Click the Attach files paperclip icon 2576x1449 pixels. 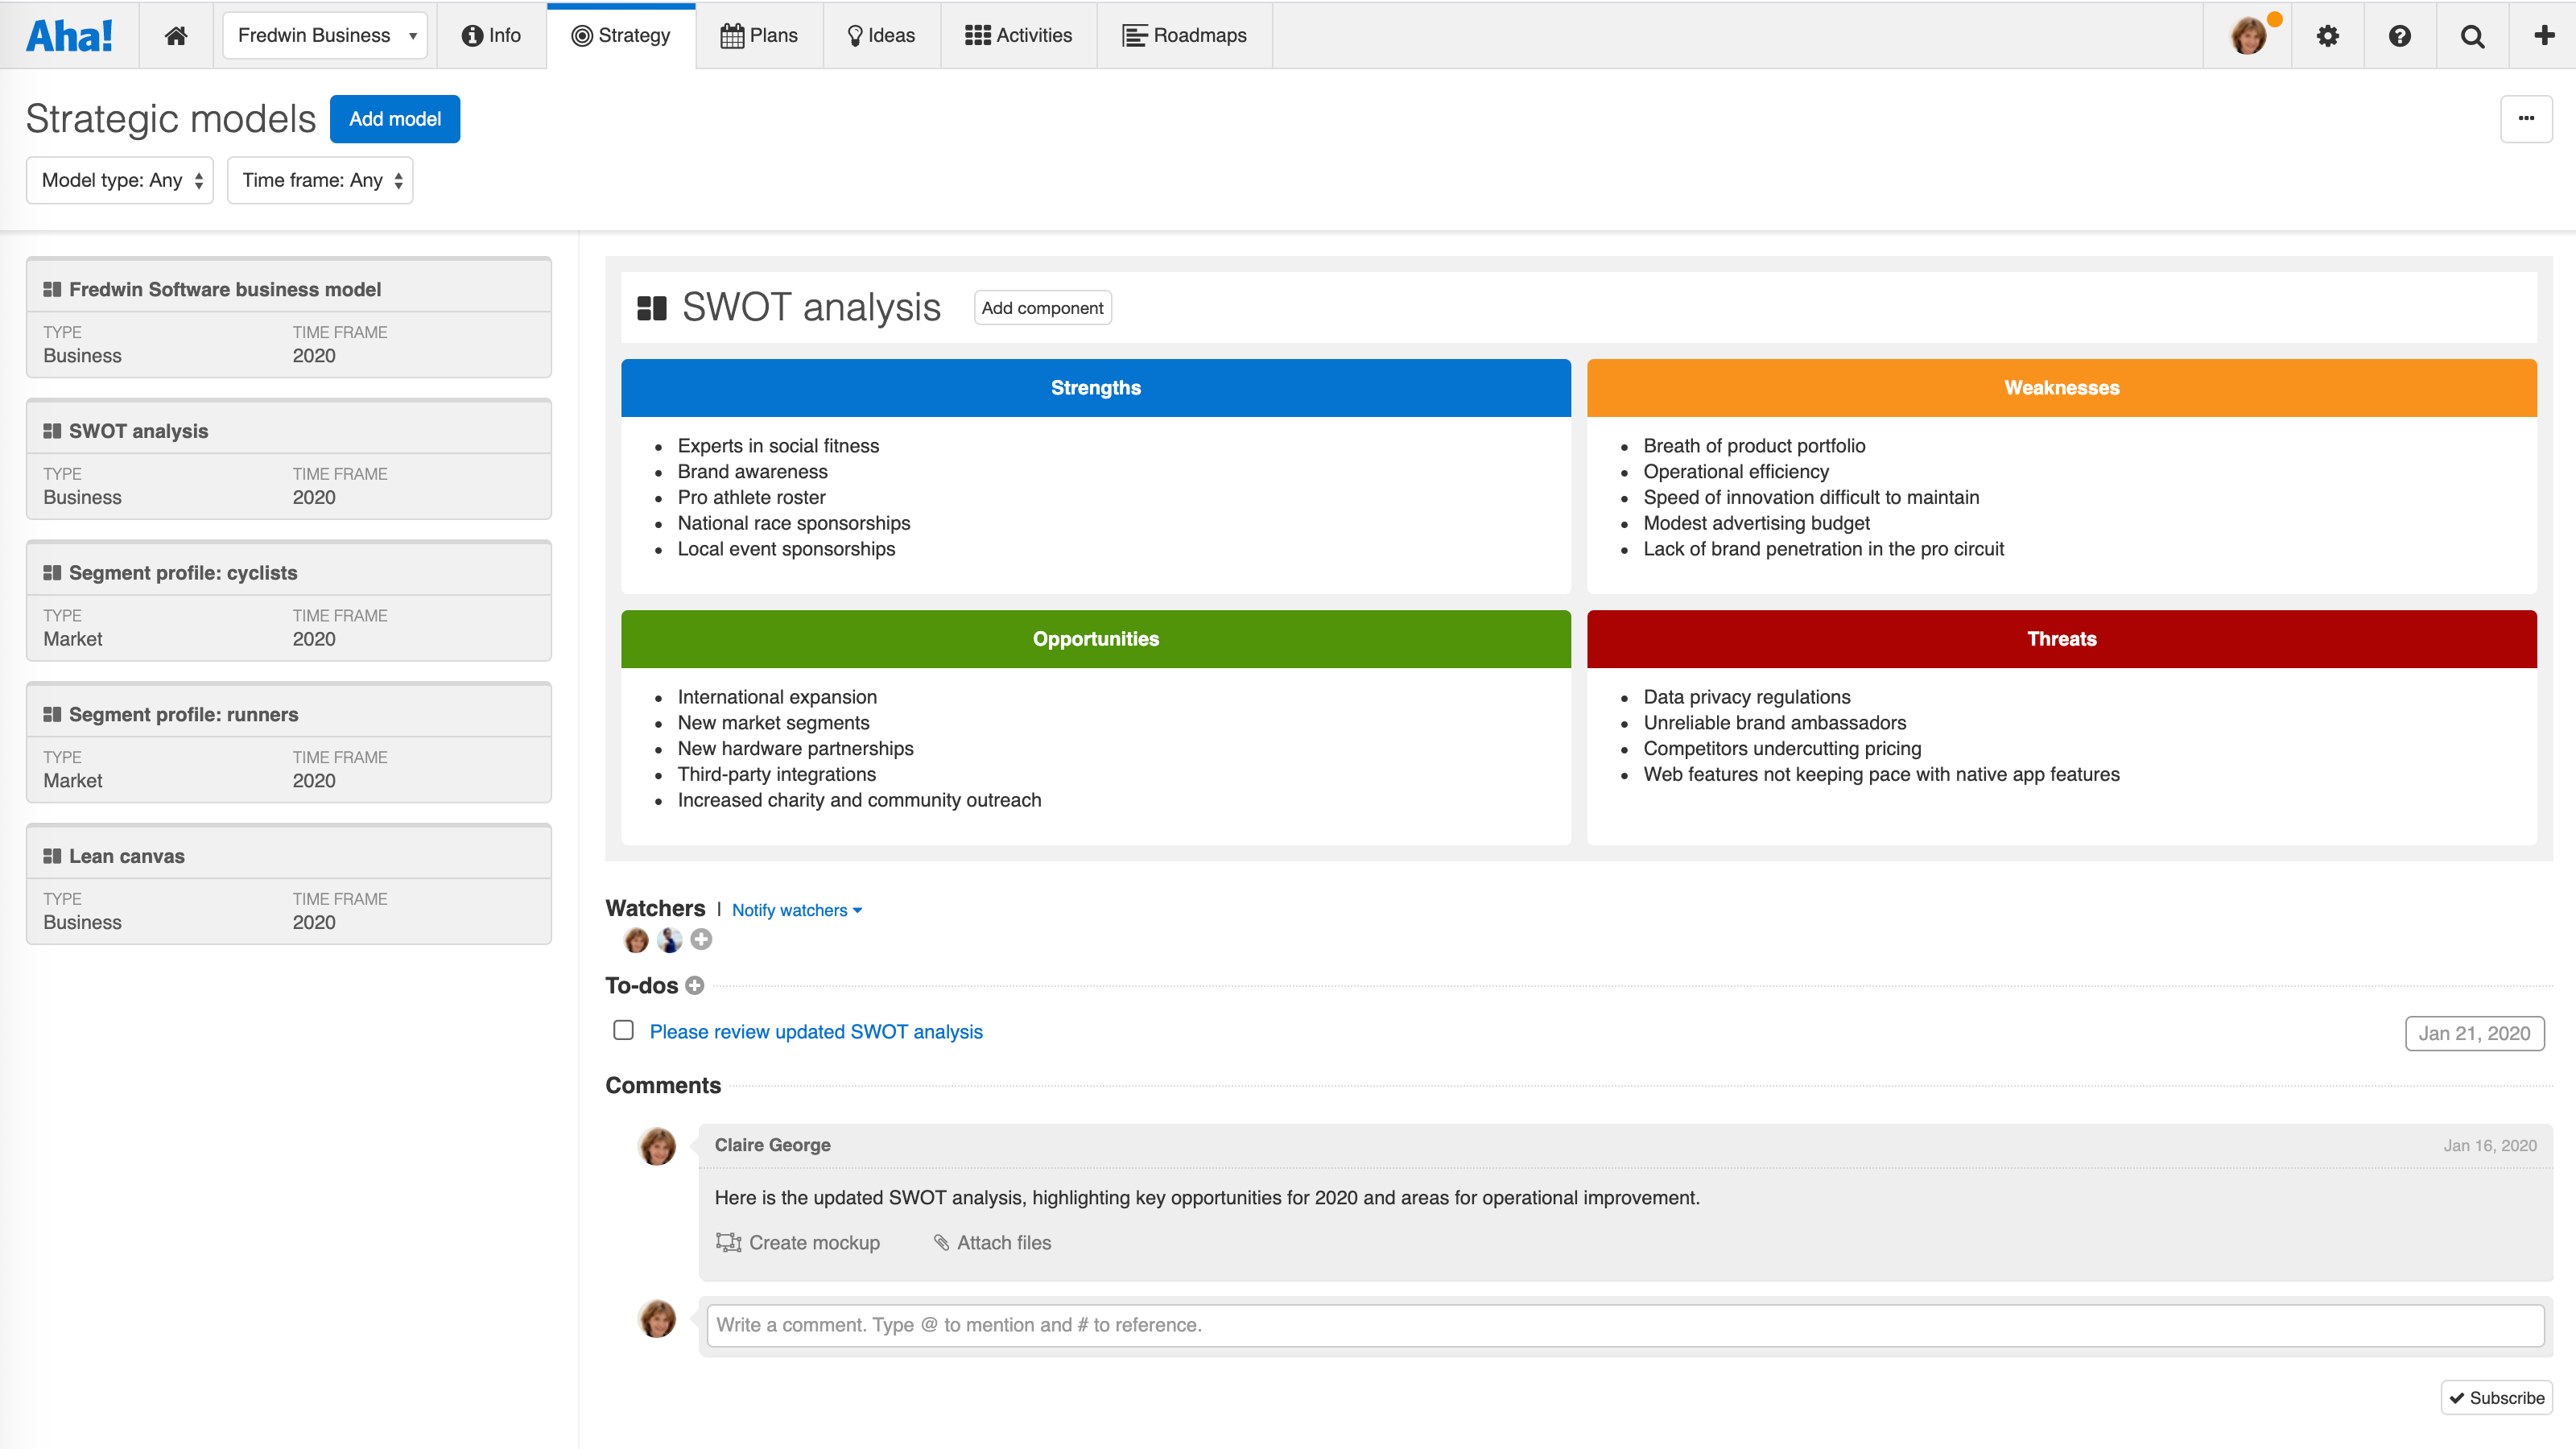941,1242
